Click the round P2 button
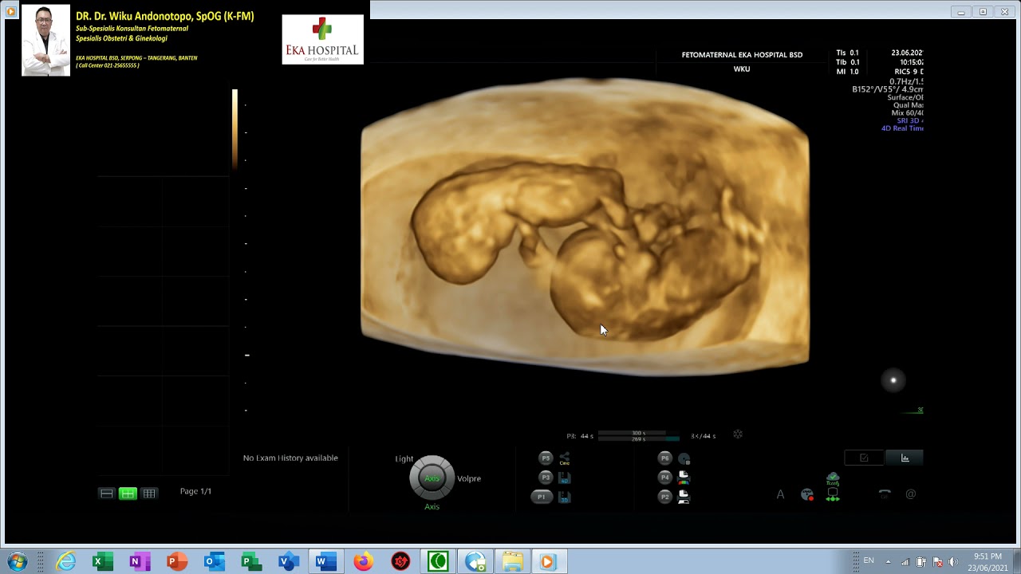 click(664, 497)
